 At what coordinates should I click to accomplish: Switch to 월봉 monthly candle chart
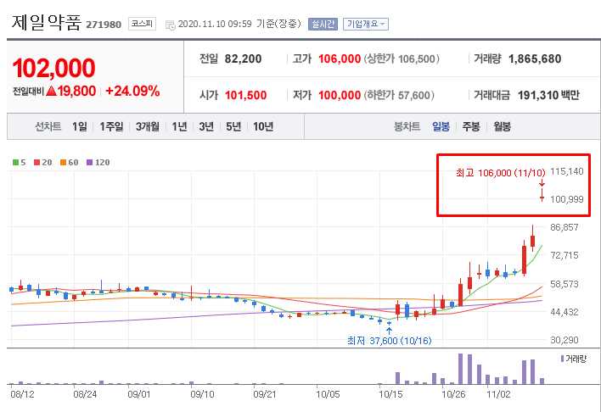click(503, 126)
